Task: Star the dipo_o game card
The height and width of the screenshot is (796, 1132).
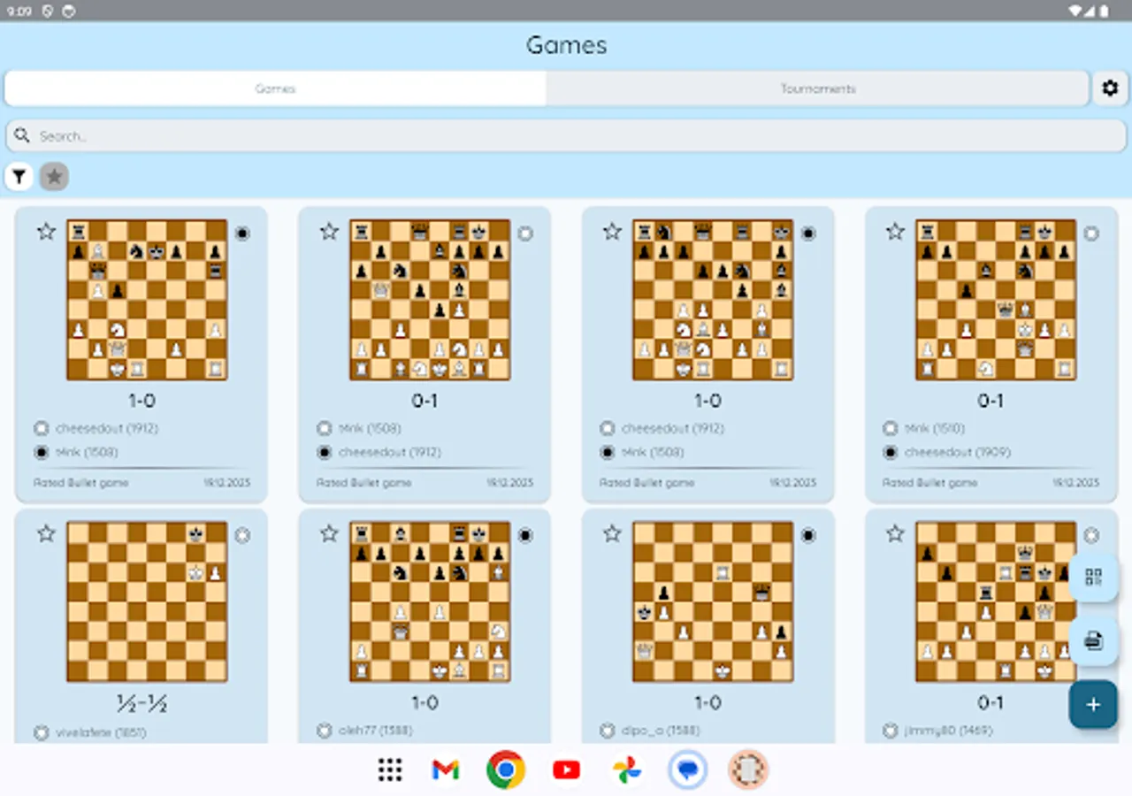Action: point(611,533)
